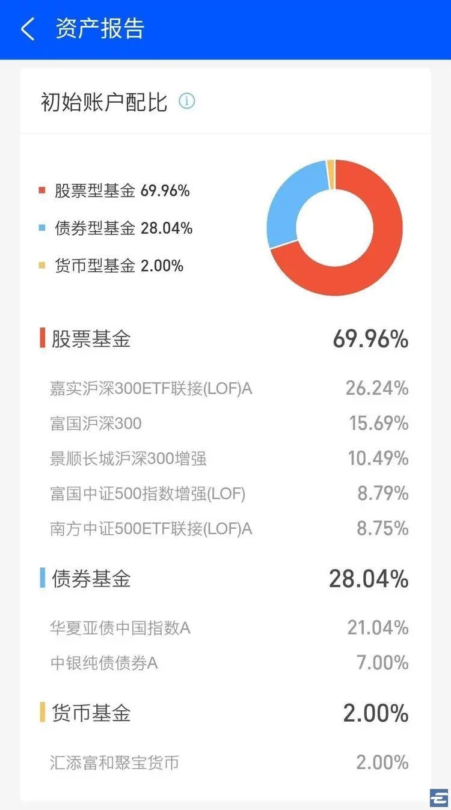Click the blue 债券型基金 legend square
Image resolution: width=451 pixels, height=810 pixels.
click(41, 228)
